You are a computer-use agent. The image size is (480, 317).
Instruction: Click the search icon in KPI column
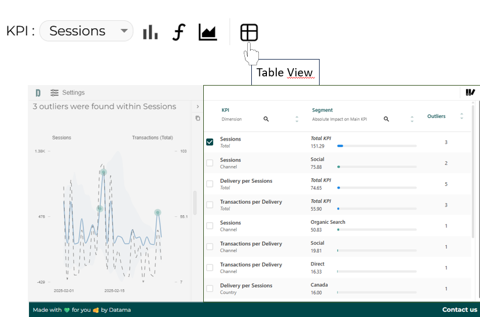pyautogui.click(x=266, y=119)
